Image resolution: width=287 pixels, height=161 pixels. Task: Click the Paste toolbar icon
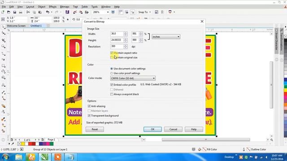[40, 12]
